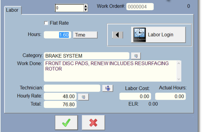Viewport: 202px width, 132px height.
Task: Open the Technician picker icon
Action: pos(107,88)
